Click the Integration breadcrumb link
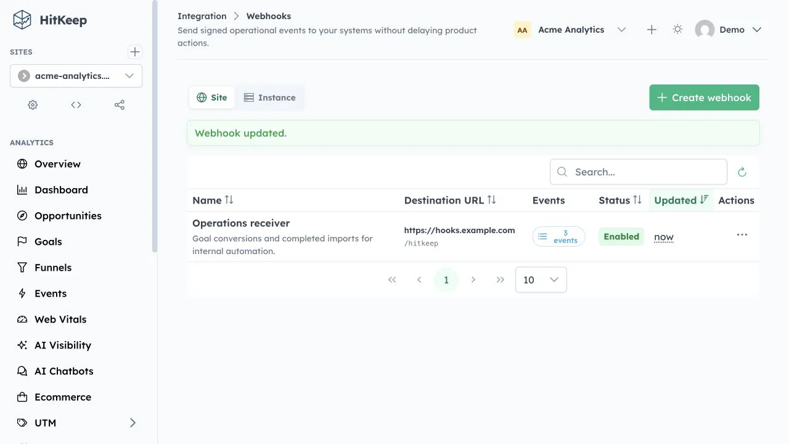The width and height of the screenshot is (789, 444). coord(202,16)
